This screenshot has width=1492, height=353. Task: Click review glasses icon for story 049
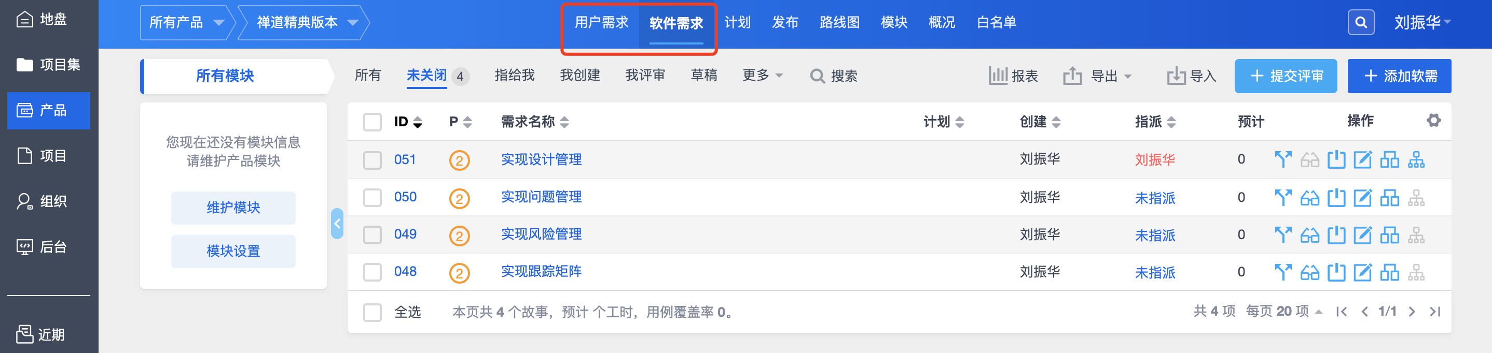click(x=1309, y=234)
